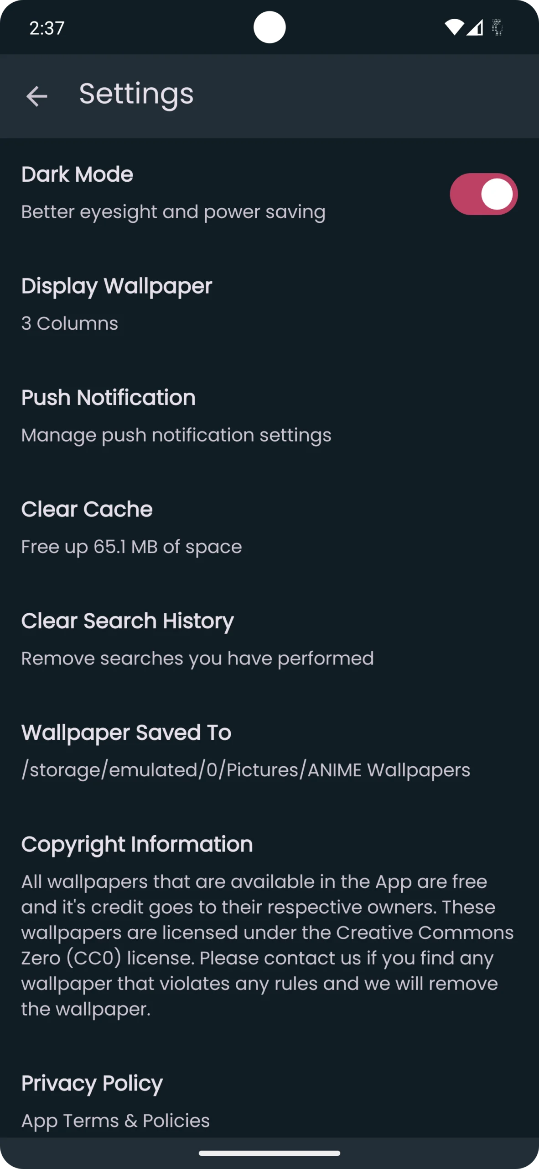Open Privacy Policy section
The image size is (539, 1169).
92,1083
